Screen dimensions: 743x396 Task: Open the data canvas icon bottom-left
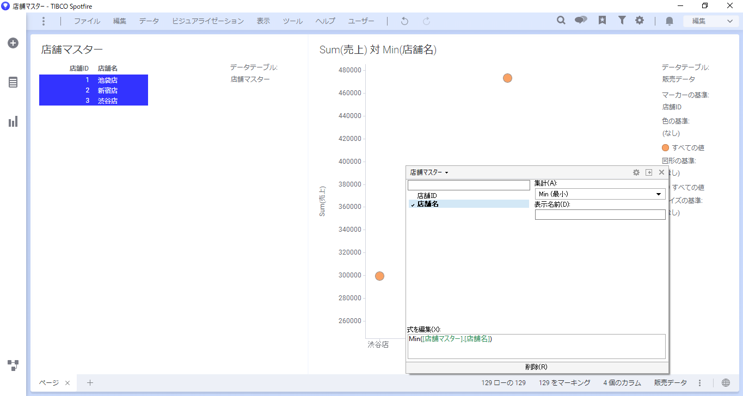tap(13, 365)
